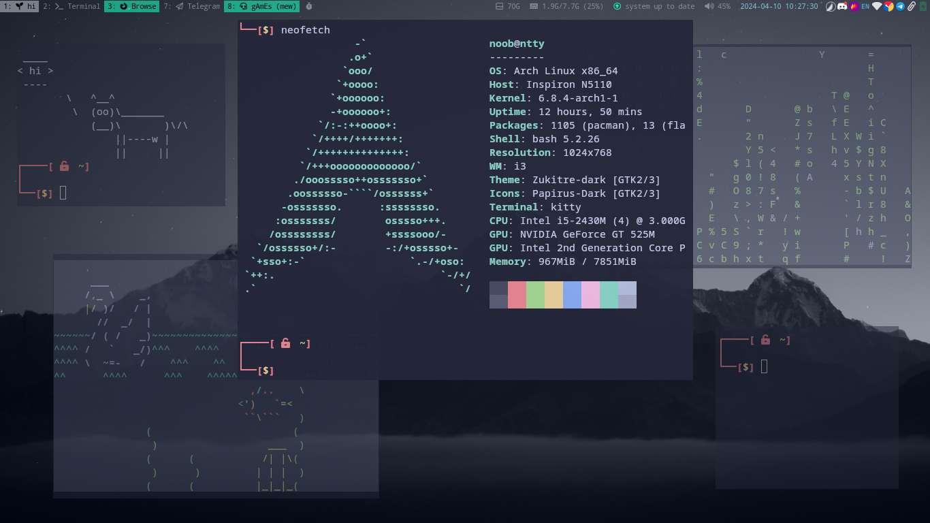The image size is (930, 523).
Task: Click the 'WM: i3' line
Action: [x=507, y=166]
